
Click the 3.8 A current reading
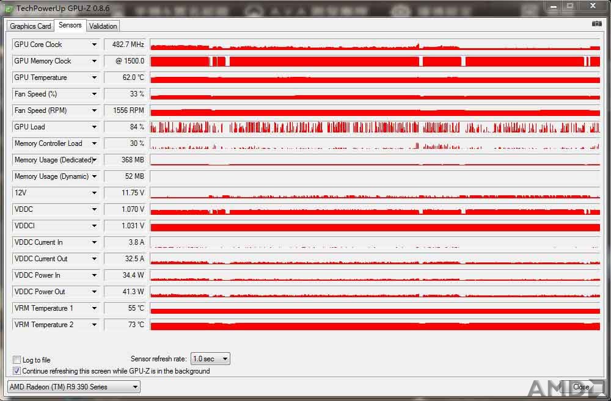click(125, 242)
